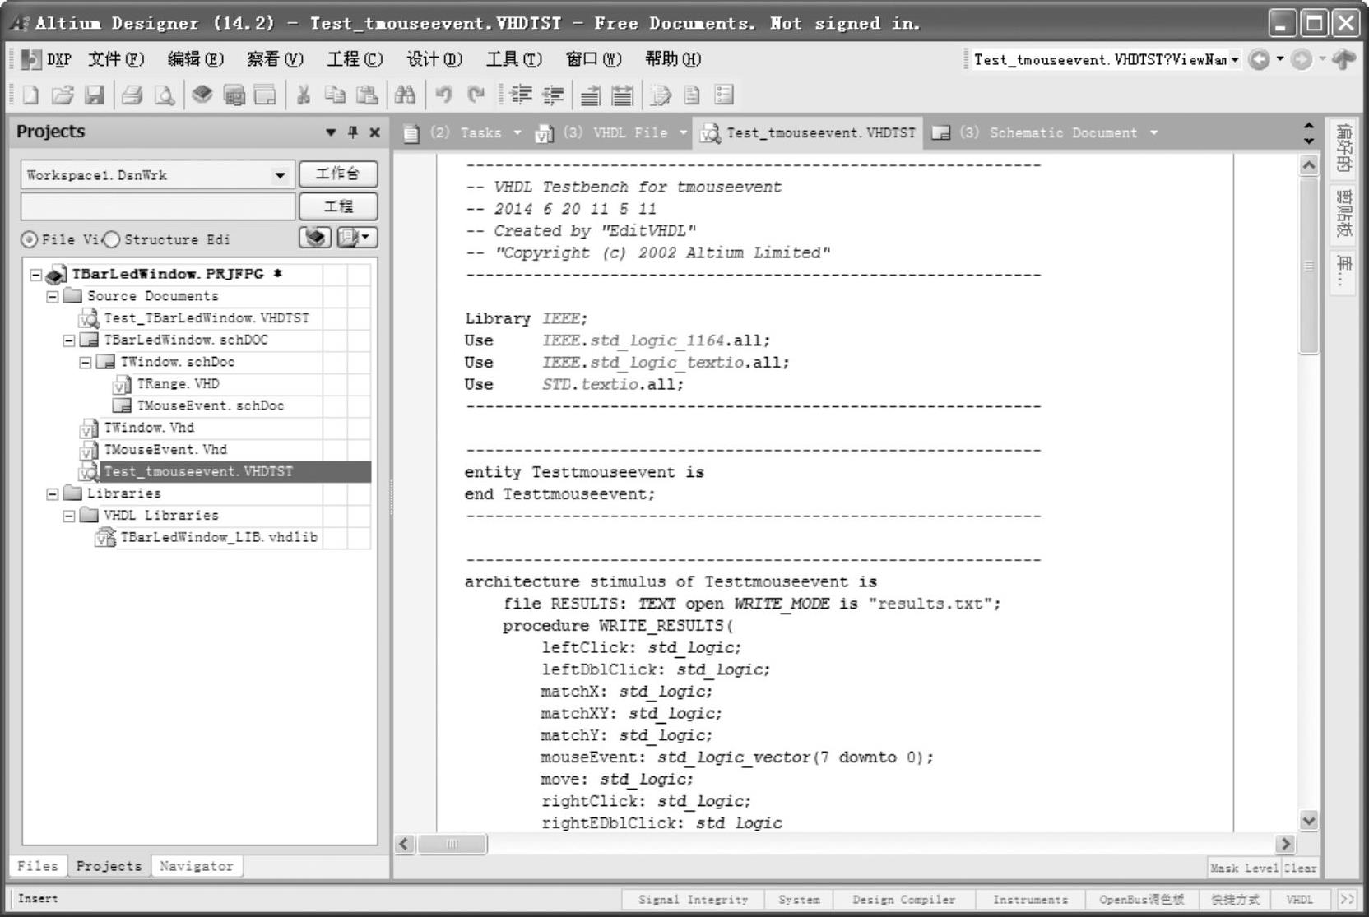Open Find with the binoculars icon

[x=405, y=95]
